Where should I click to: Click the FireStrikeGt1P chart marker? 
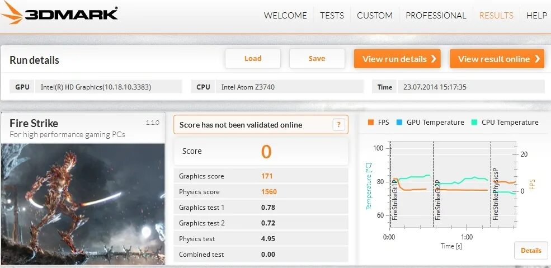pos(394,200)
